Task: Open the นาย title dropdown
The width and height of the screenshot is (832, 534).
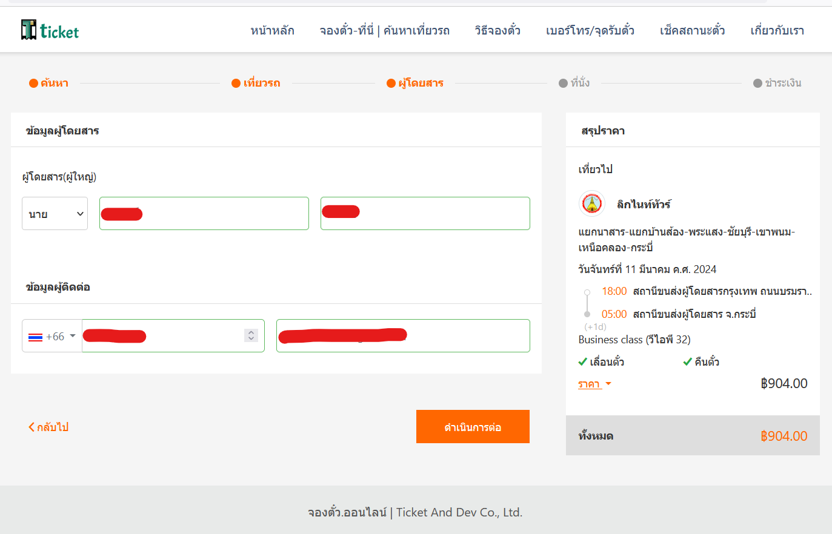Action: click(55, 214)
